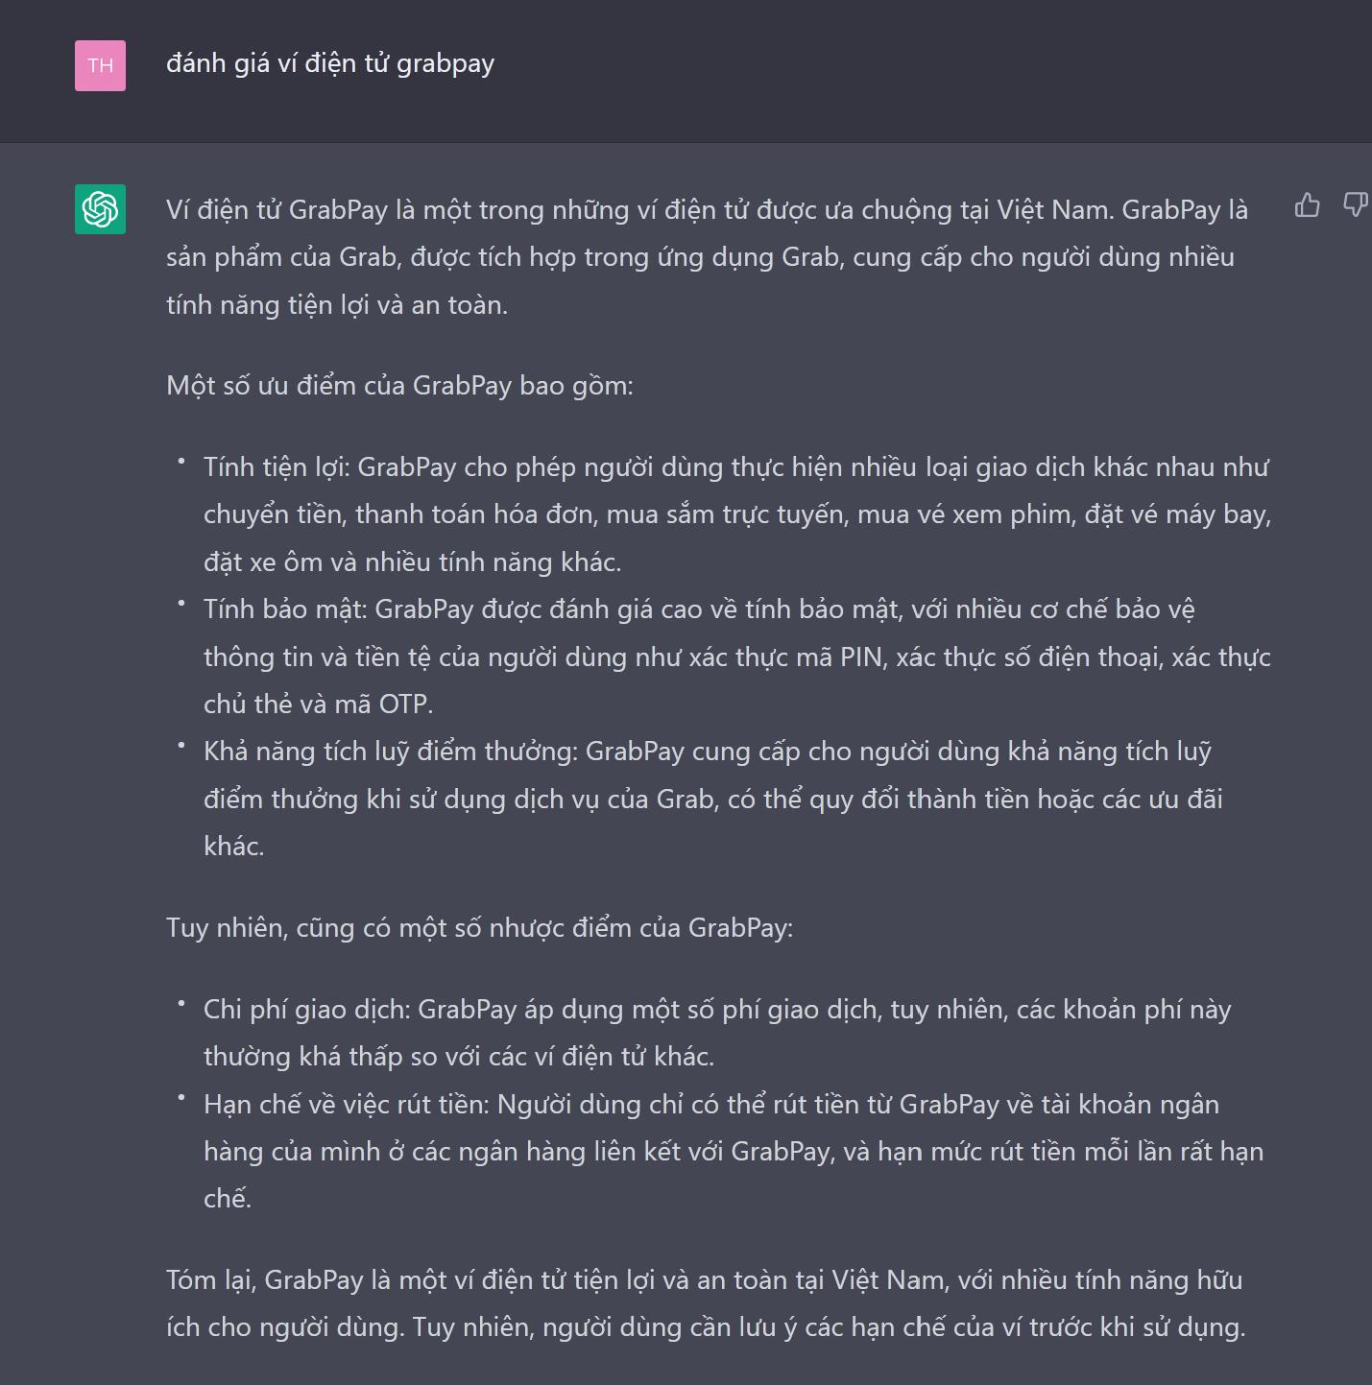
Task: Click the "Hạn chế về việc rút tiền" bullet text
Action: 734,1152
